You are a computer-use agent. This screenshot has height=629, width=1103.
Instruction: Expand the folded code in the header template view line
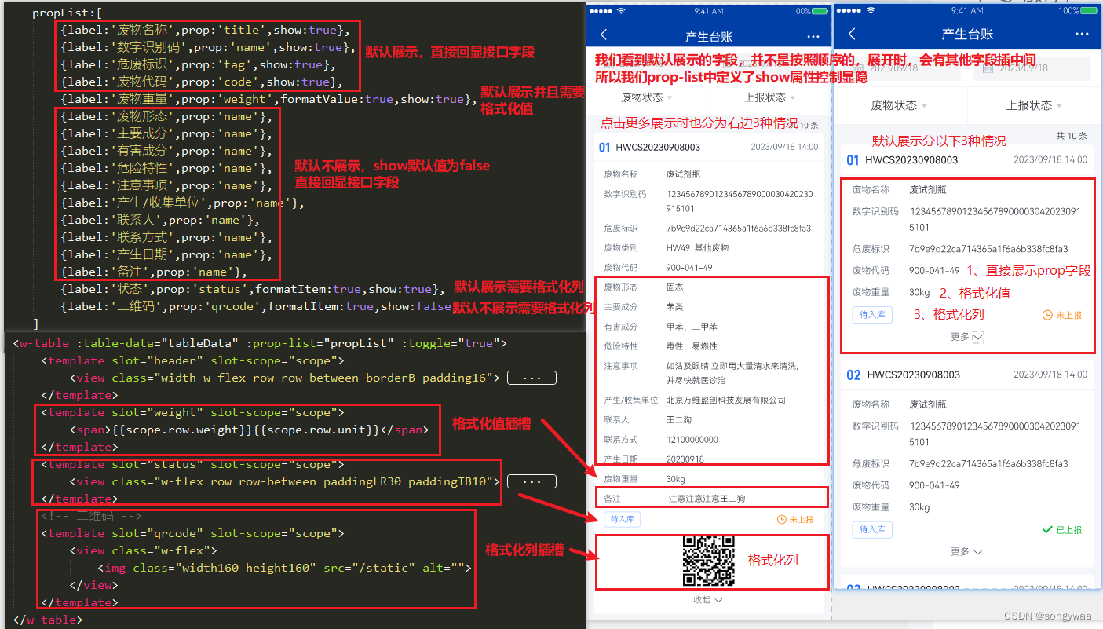531,378
